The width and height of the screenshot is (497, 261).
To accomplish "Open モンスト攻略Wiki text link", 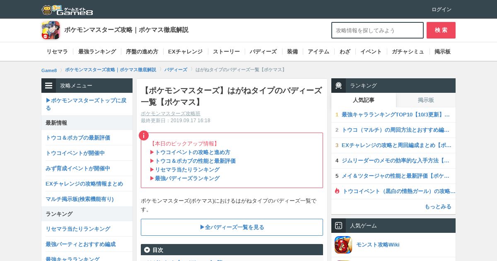I will [378, 244].
